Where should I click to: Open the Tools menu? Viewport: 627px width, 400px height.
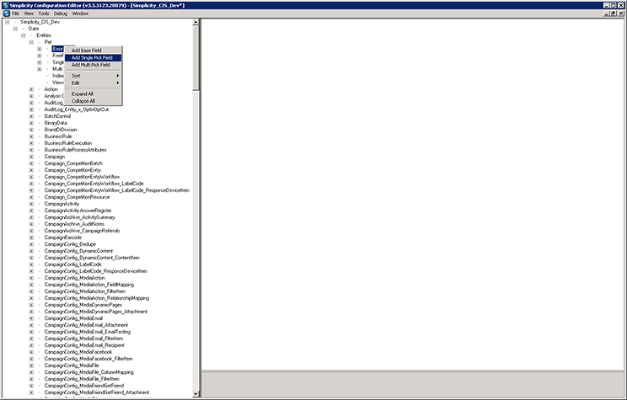click(44, 13)
